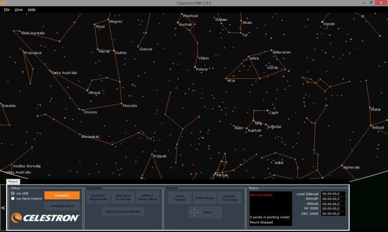
Task: Select the star Kochab
Action: tap(178, 22)
